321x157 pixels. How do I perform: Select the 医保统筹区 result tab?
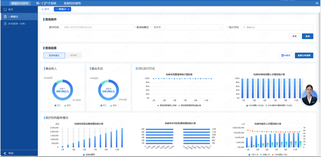[54, 55]
